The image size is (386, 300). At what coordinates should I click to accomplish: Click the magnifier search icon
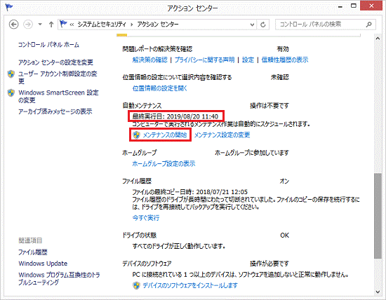click(368, 25)
